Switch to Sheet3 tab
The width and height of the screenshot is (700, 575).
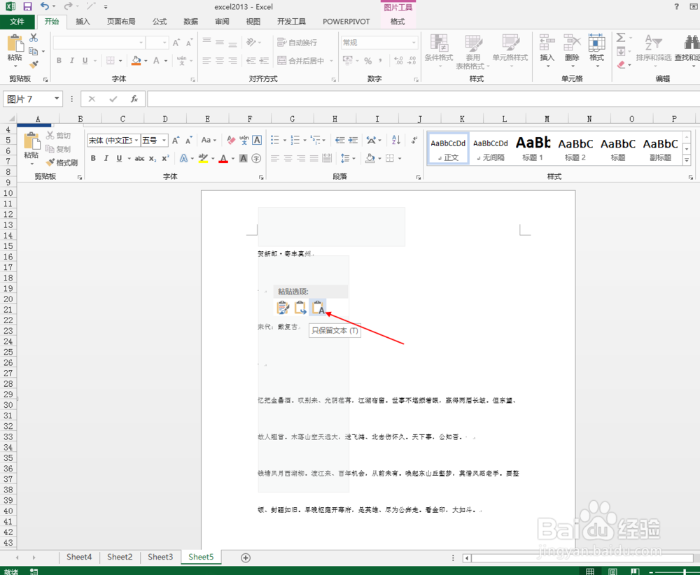pos(160,557)
